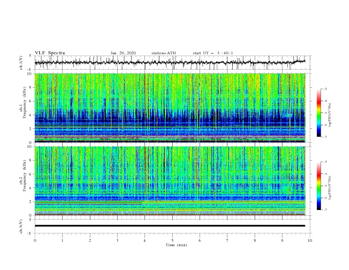Screen dimensions: 349x270
Task: Click time axis tick label "7"
Action: [227, 240]
